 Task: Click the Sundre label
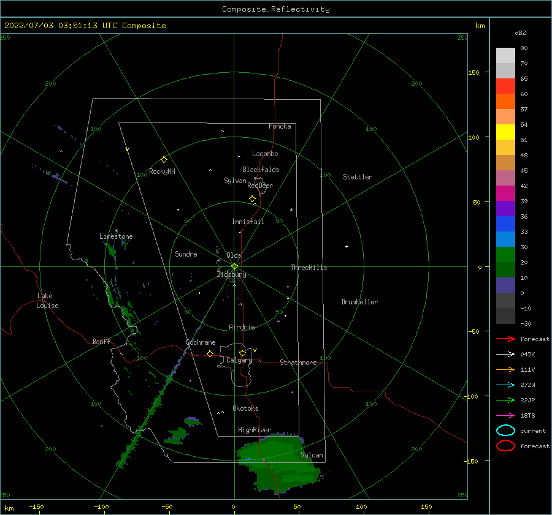(186, 254)
